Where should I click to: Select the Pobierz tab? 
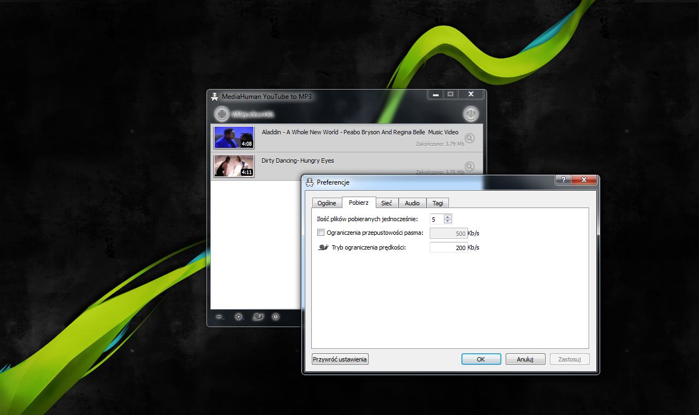pos(359,203)
